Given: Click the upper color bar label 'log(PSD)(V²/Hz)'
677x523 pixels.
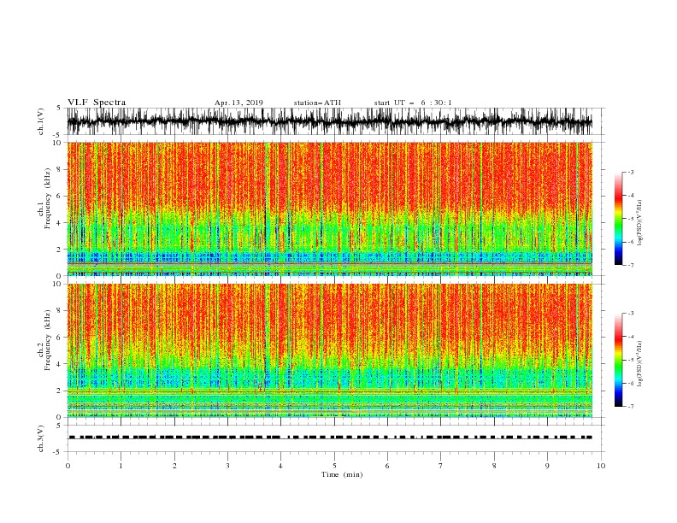Looking at the screenshot, I should (x=639, y=223).
